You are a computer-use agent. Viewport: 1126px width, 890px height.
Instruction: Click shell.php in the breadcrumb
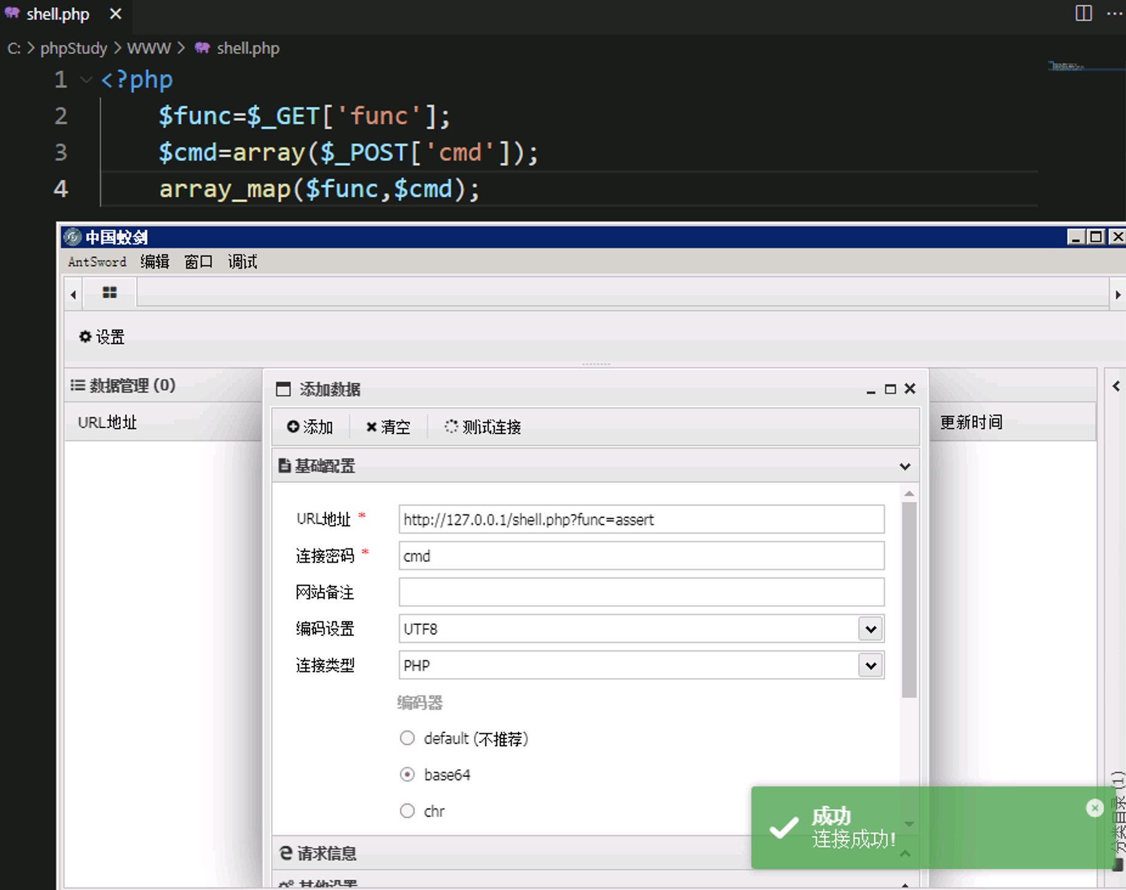pos(248,48)
